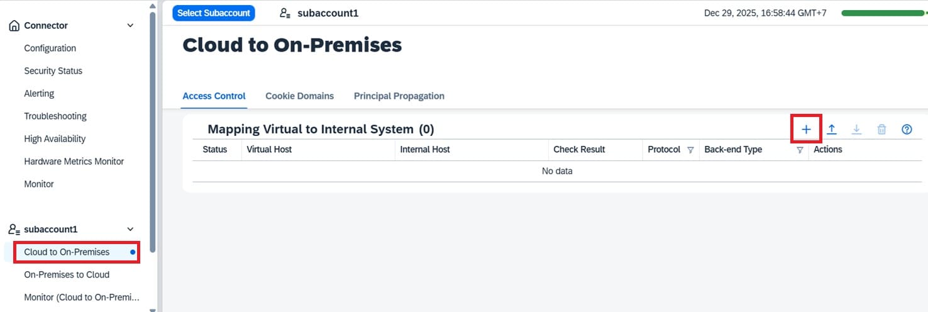
Task: Filter the Back-end Type column
Action: click(x=800, y=150)
